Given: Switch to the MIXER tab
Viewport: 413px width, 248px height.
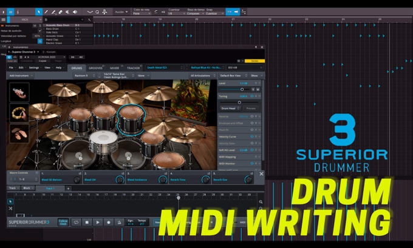Looking at the screenshot, I should 114,68.
